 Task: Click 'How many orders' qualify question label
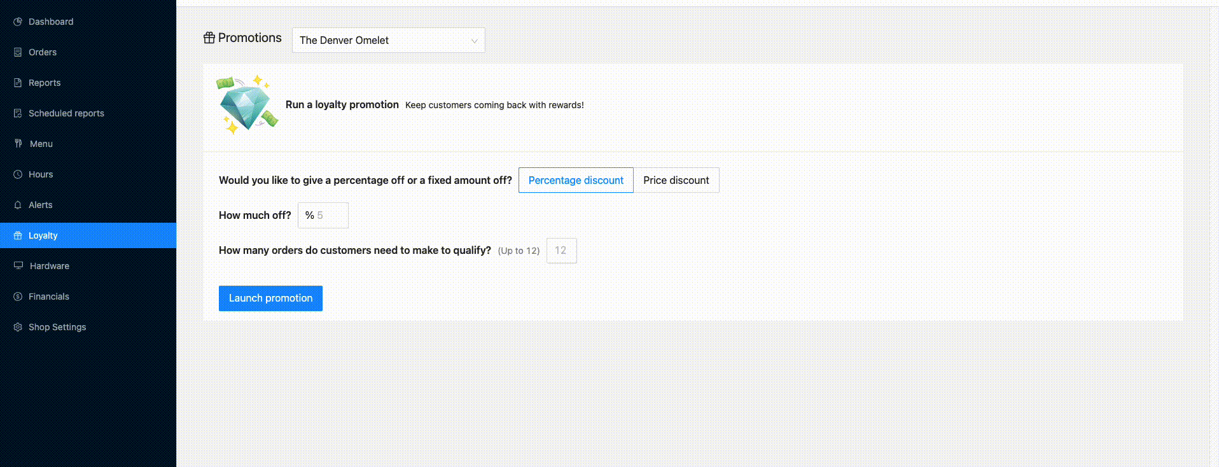click(355, 250)
